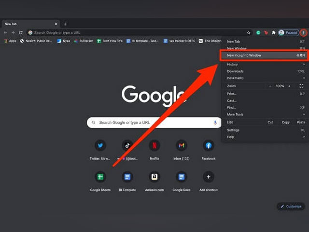Increase zoom with the plus button
Viewport: 309px width, 232px height.
[289, 86]
